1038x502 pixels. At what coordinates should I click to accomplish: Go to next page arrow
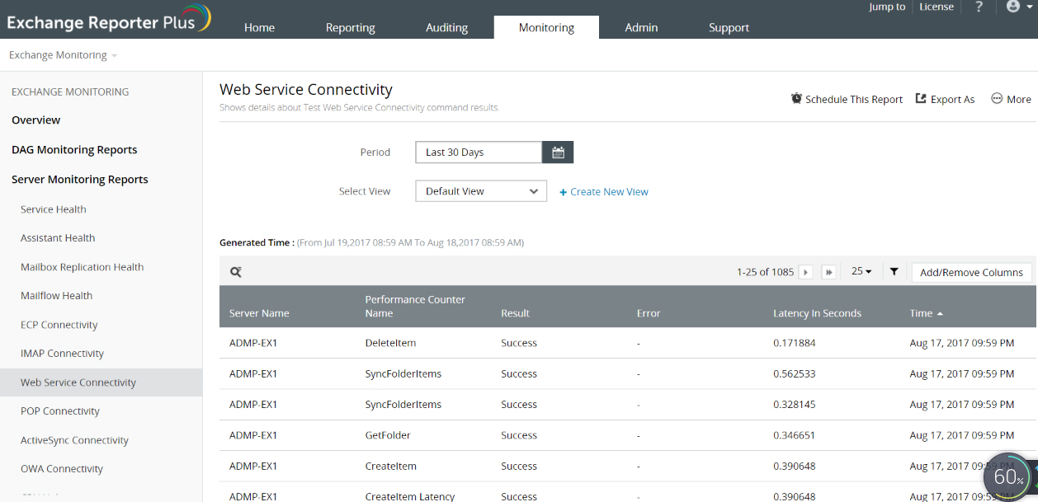805,272
